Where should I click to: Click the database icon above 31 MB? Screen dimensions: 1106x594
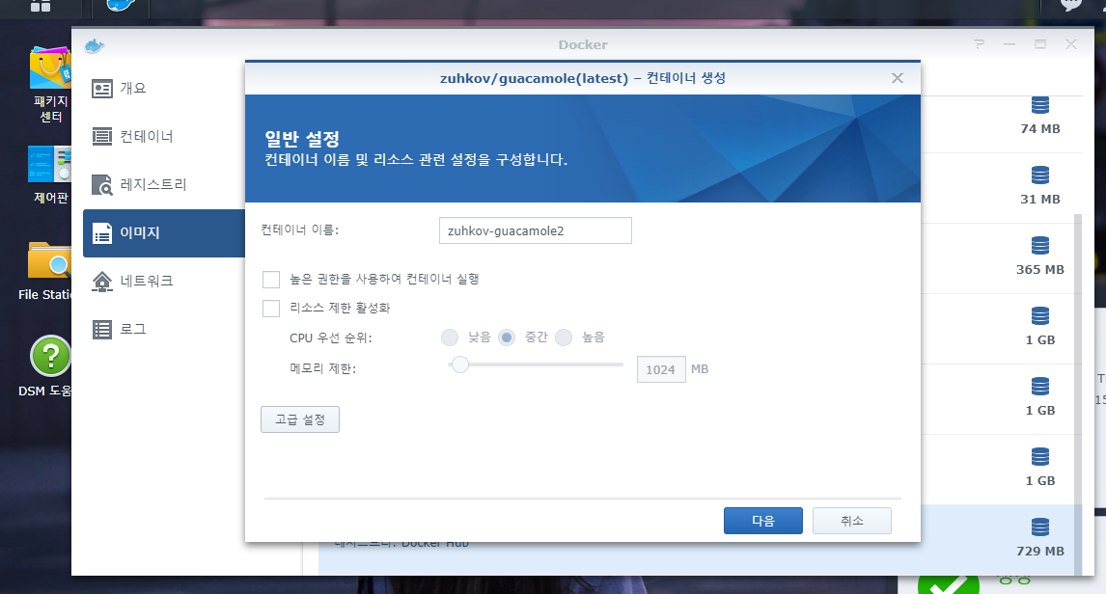[1040, 175]
